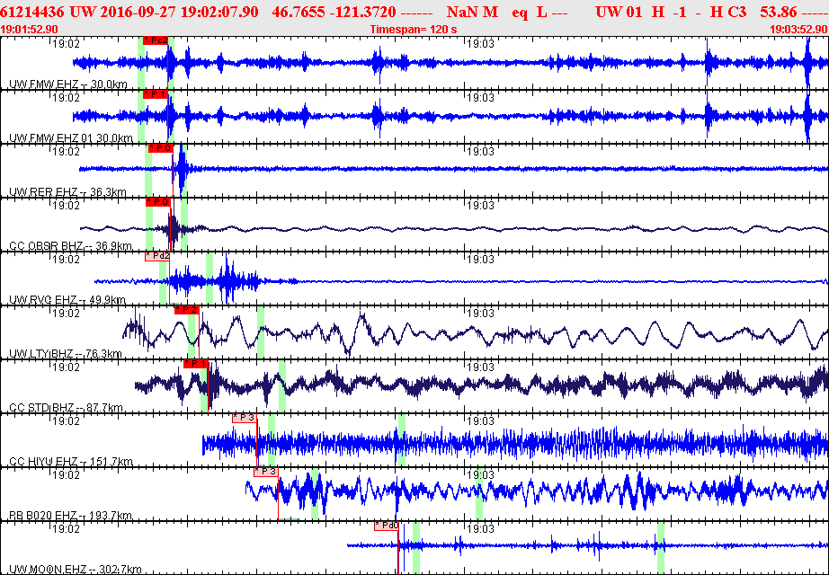This screenshot has height=575, width=829.
Task: Click the UW LTY BHZ 76.3km station label
Action: 66,354
